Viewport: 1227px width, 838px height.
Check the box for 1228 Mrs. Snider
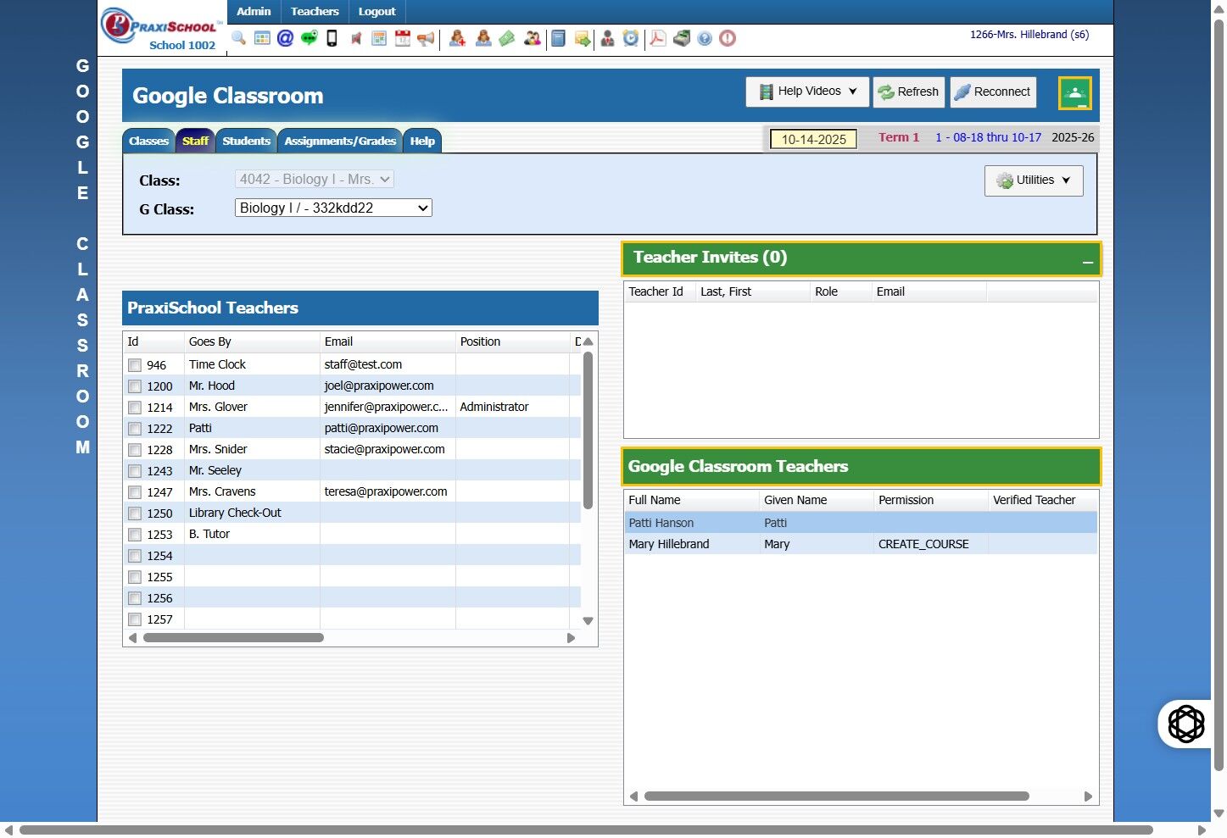(x=135, y=450)
